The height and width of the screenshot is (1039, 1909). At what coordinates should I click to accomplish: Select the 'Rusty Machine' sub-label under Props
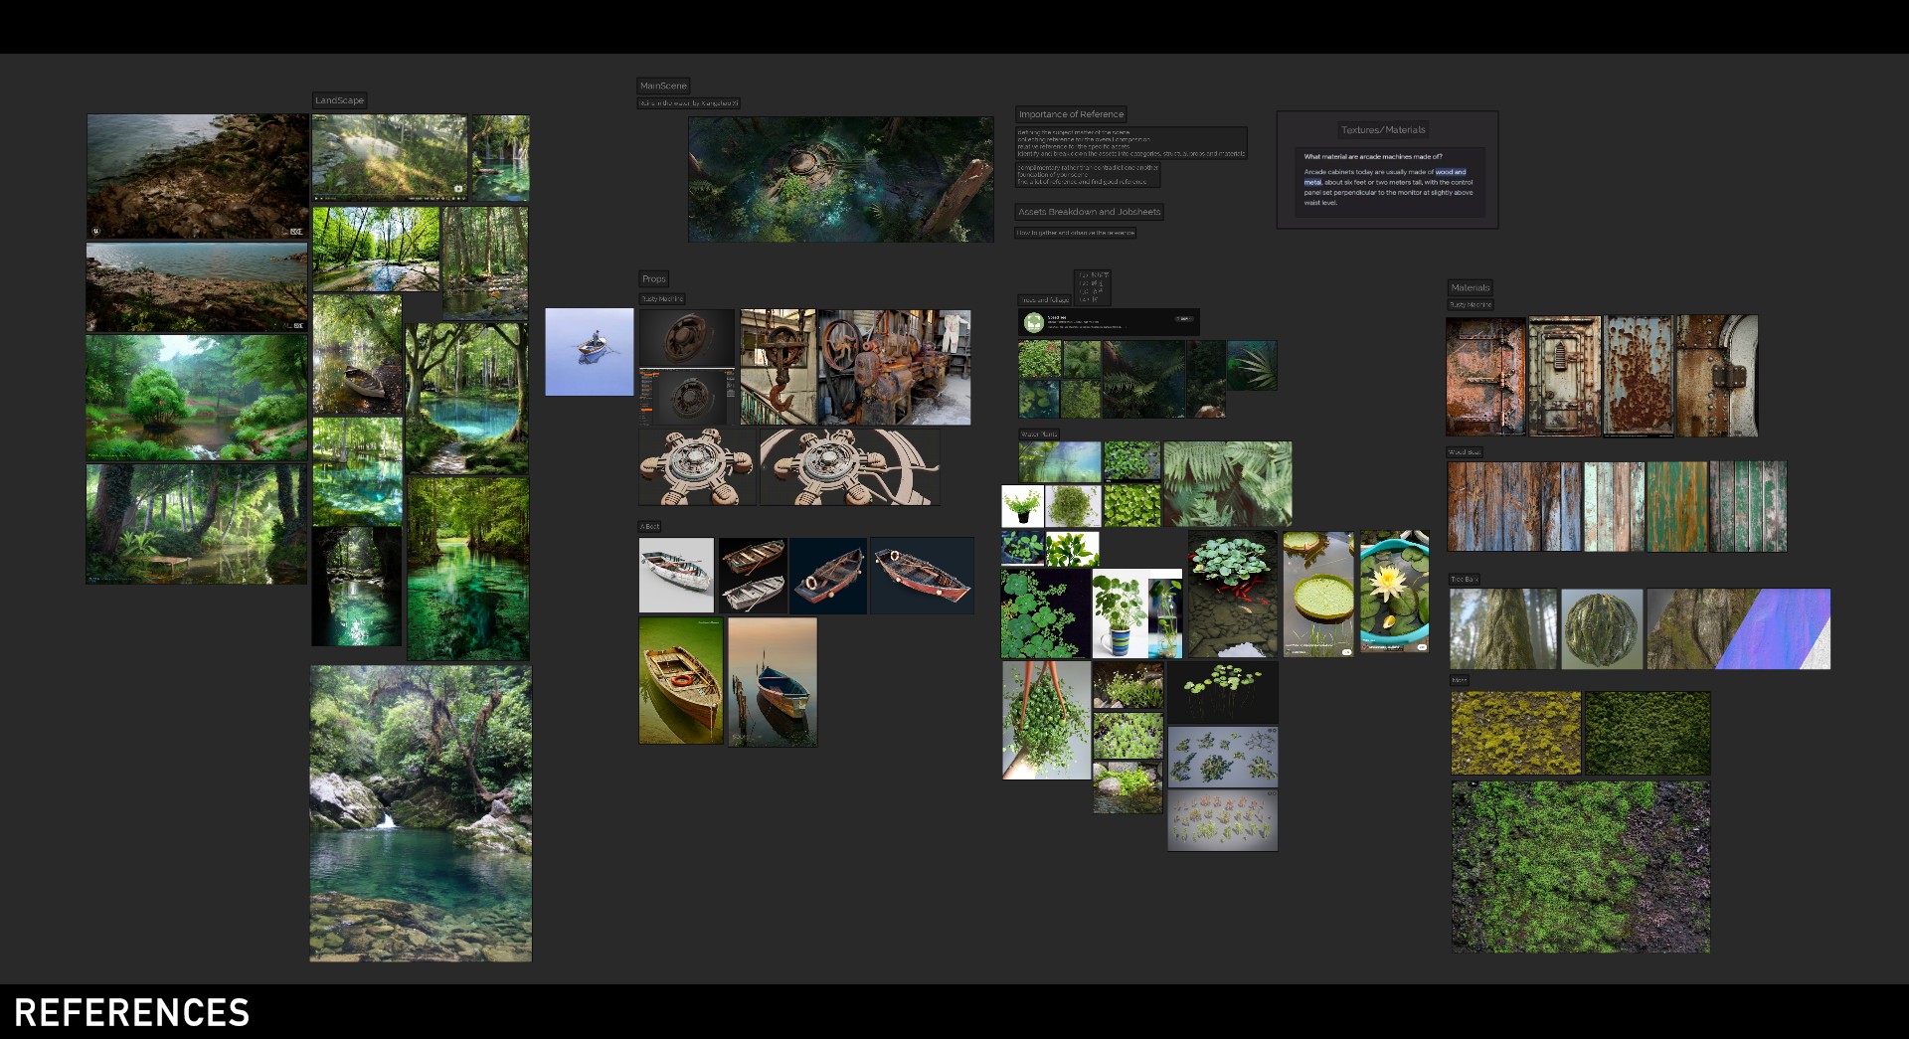(x=661, y=298)
